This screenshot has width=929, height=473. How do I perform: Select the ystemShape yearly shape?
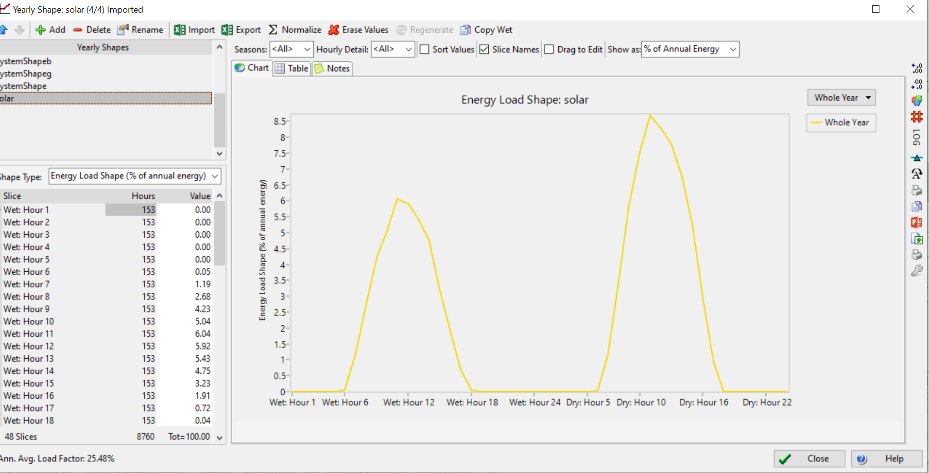[23, 86]
